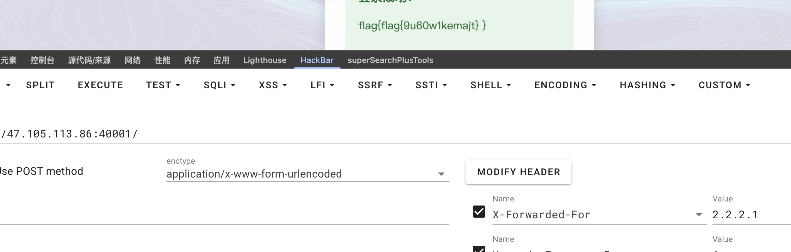Expand the LFI dropdown menu
791x252 pixels.
click(x=322, y=85)
